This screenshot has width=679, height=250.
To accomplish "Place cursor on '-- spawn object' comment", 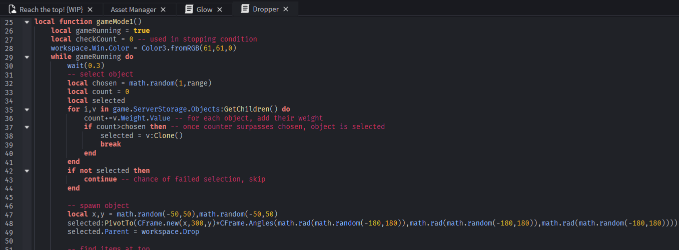I will click(x=98, y=205).
